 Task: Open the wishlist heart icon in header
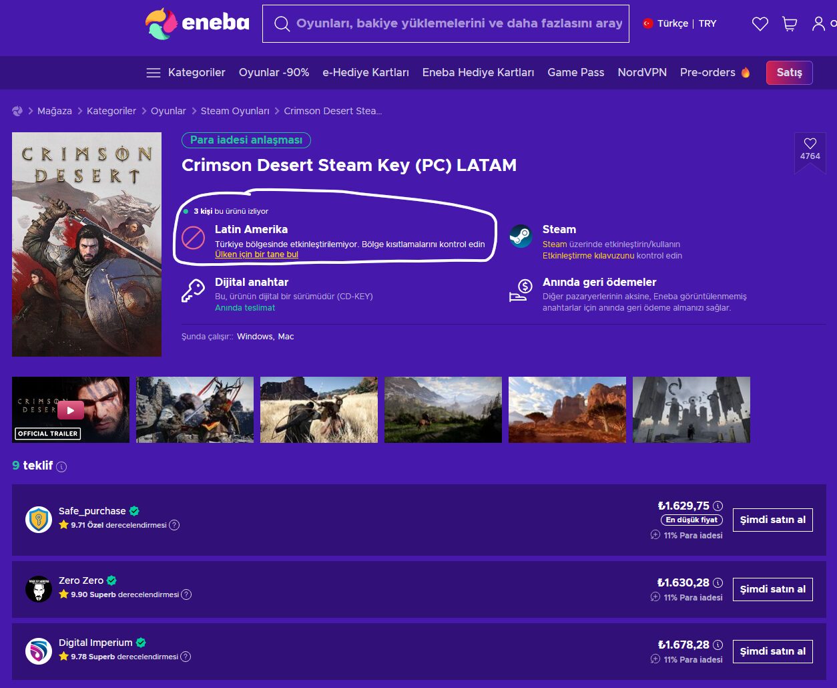(760, 24)
